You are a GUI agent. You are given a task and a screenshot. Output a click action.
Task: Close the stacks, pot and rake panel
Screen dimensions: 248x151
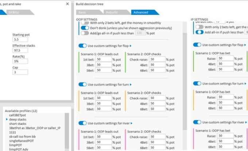pyautogui.click(x=67, y=4)
